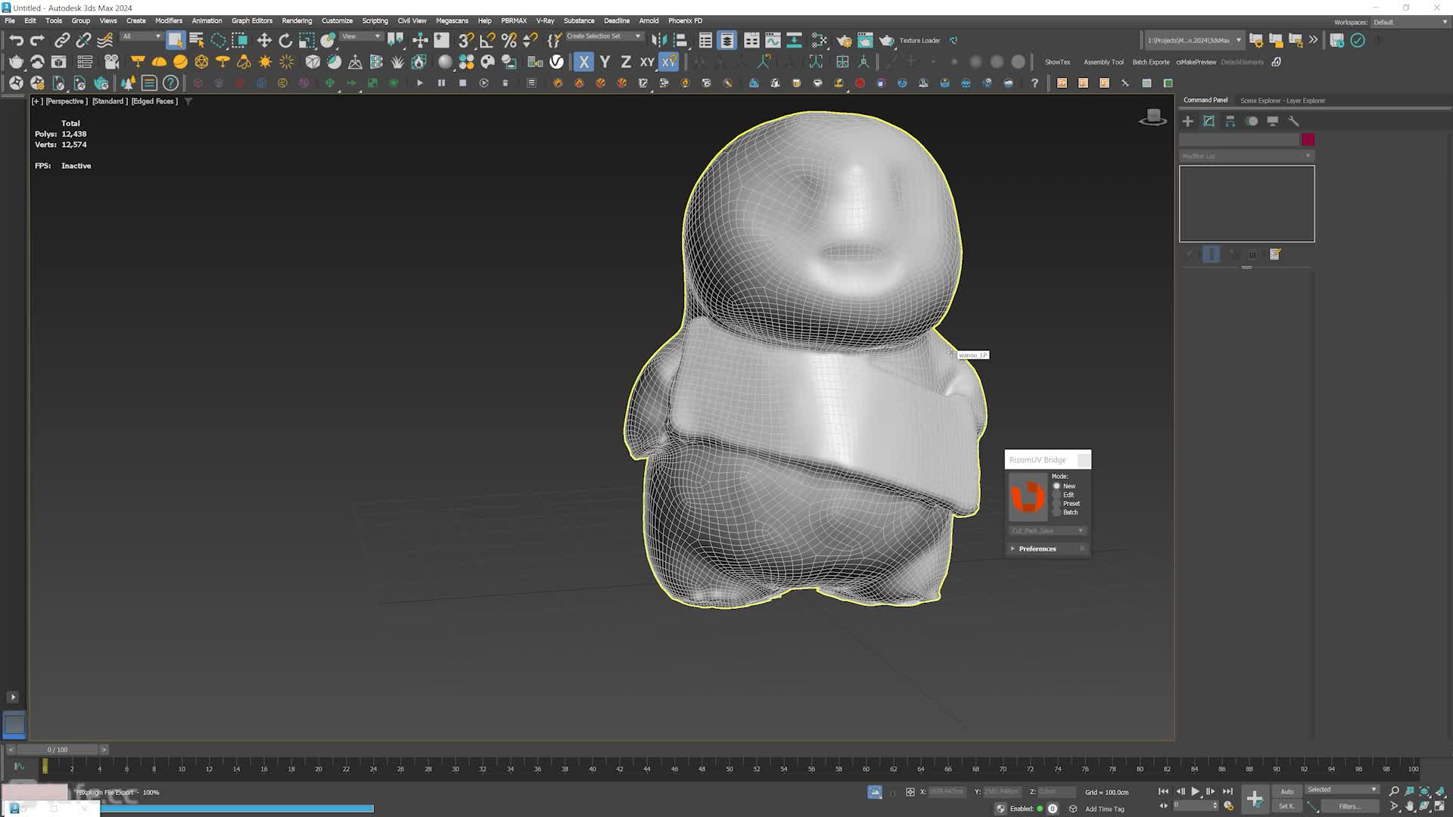Screen dimensions: 1453x817
Task: Open the Curve Editor icon
Action: coord(773,40)
